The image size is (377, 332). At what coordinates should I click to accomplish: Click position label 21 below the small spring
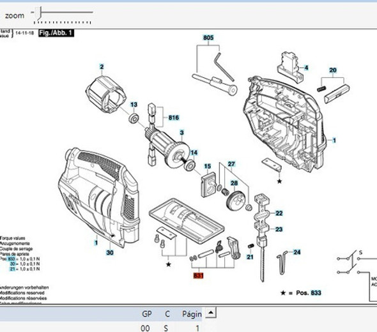(250, 257)
